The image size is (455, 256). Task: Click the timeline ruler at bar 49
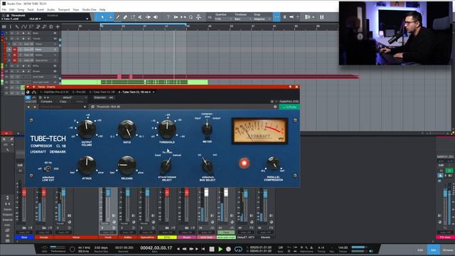pos(210,26)
